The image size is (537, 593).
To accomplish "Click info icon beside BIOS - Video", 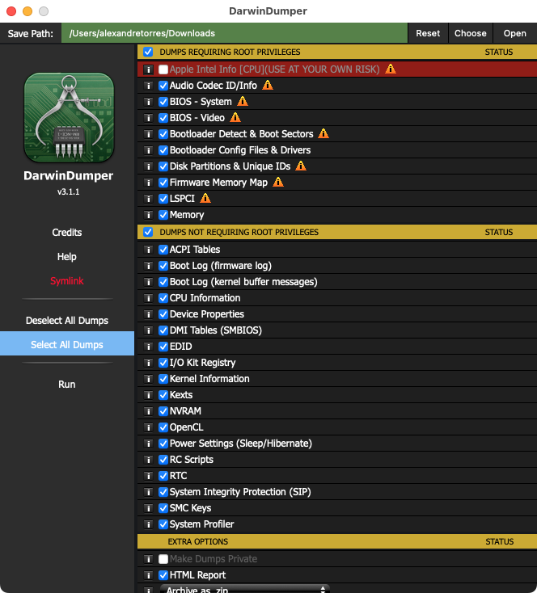I will [149, 118].
